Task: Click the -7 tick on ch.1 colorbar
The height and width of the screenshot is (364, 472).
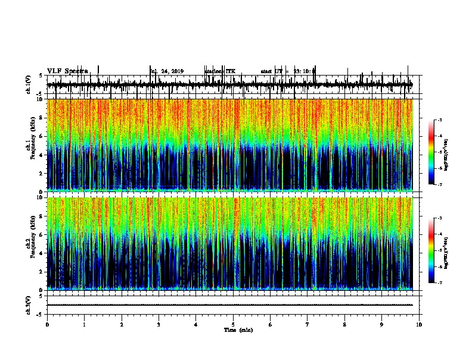Action: click(x=439, y=184)
